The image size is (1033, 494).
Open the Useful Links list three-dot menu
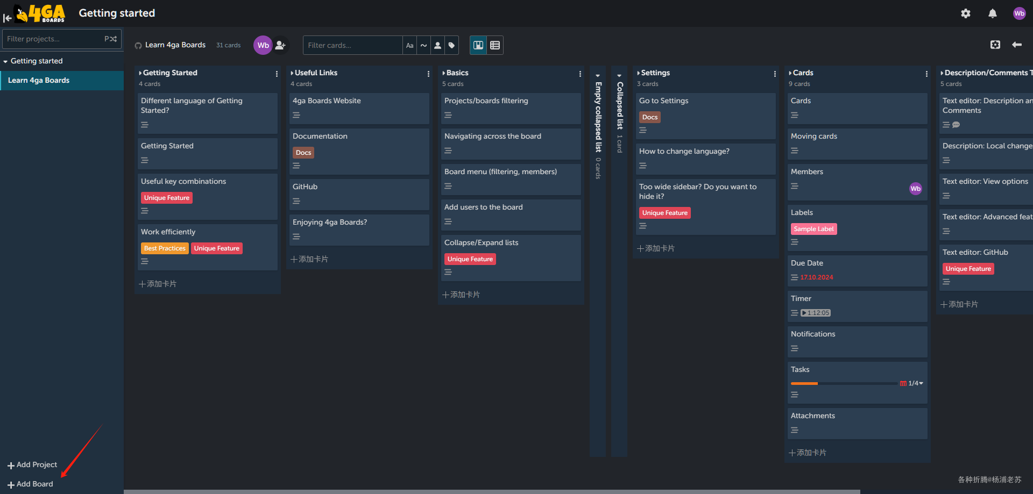[428, 74]
